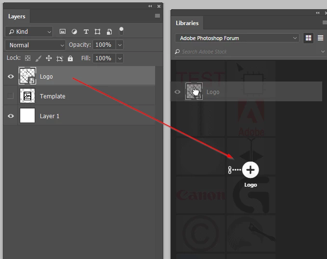Open the Layers panel flyout menu

tap(157, 15)
